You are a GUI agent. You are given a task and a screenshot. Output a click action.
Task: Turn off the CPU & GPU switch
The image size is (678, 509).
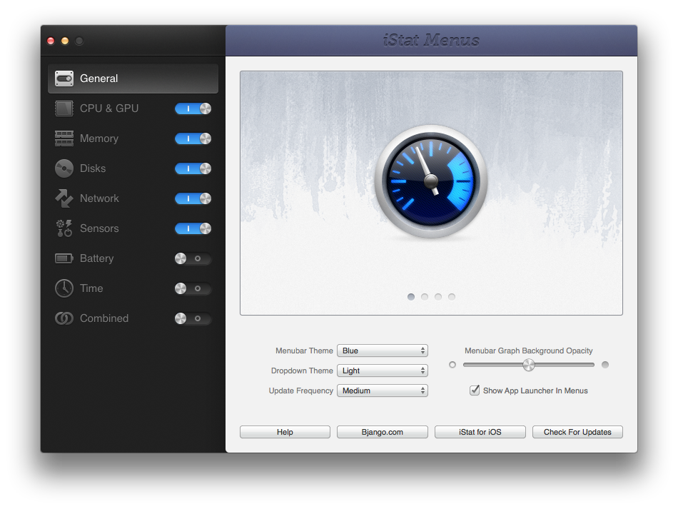click(193, 109)
